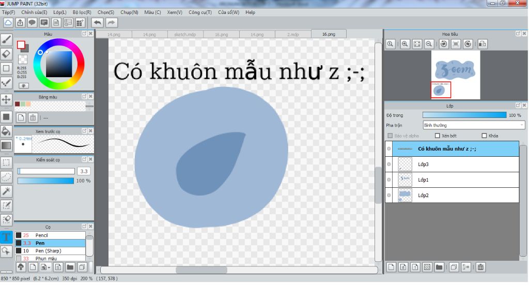Click the brush opacity 100% slider

pos(45,181)
